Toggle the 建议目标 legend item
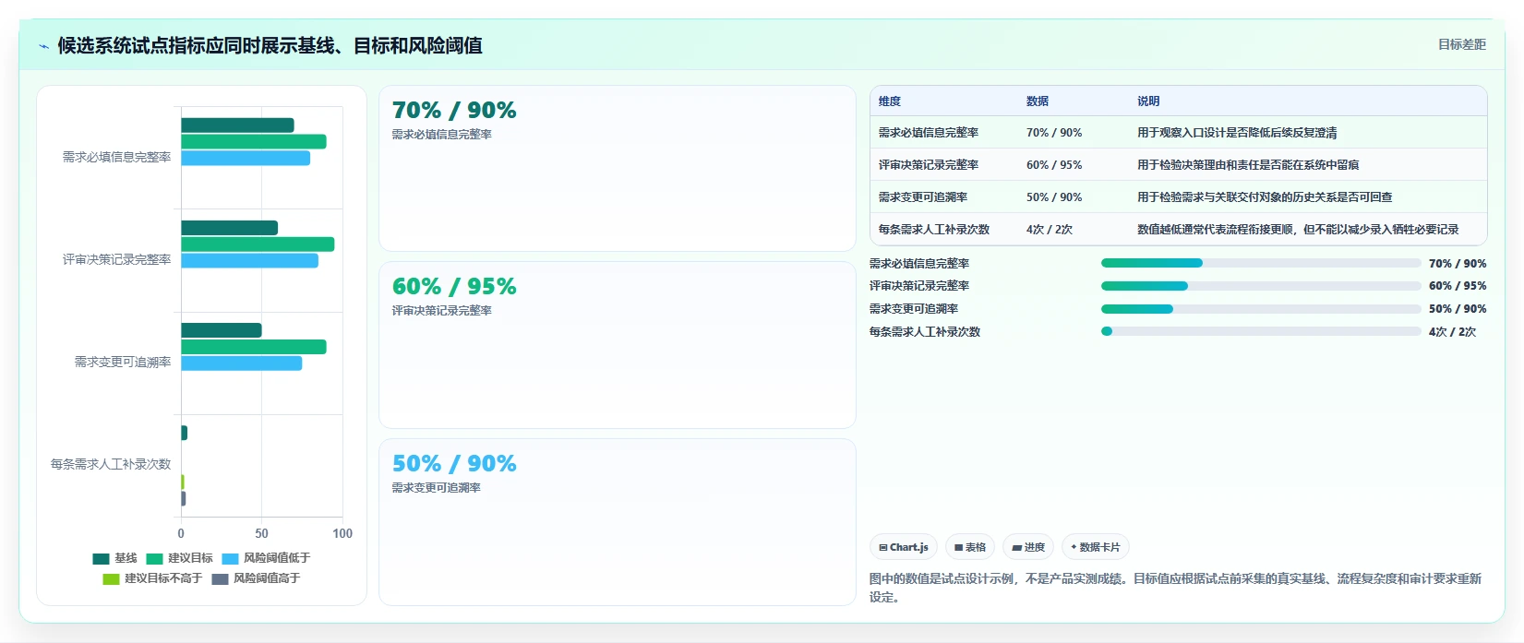This screenshot has width=1524, height=643. (179, 558)
